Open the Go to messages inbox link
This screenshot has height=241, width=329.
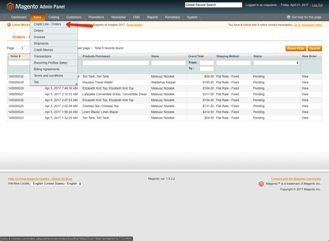308,25
